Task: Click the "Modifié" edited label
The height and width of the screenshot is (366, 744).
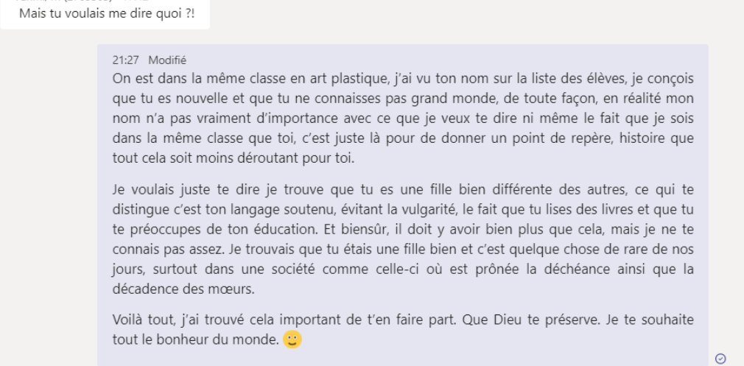Action: pos(167,60)
